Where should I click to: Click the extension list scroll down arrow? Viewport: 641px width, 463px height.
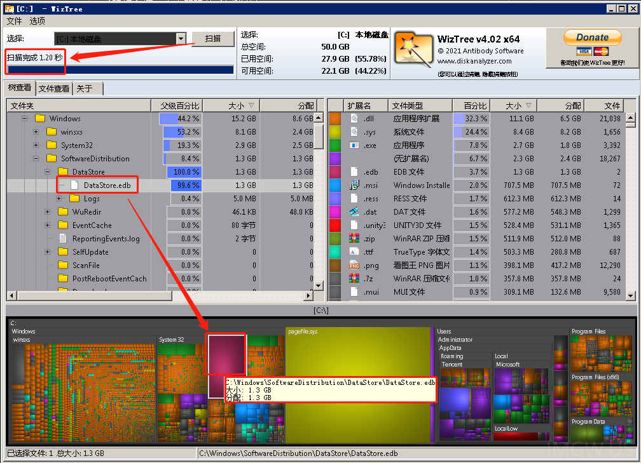tap(630, 295)
